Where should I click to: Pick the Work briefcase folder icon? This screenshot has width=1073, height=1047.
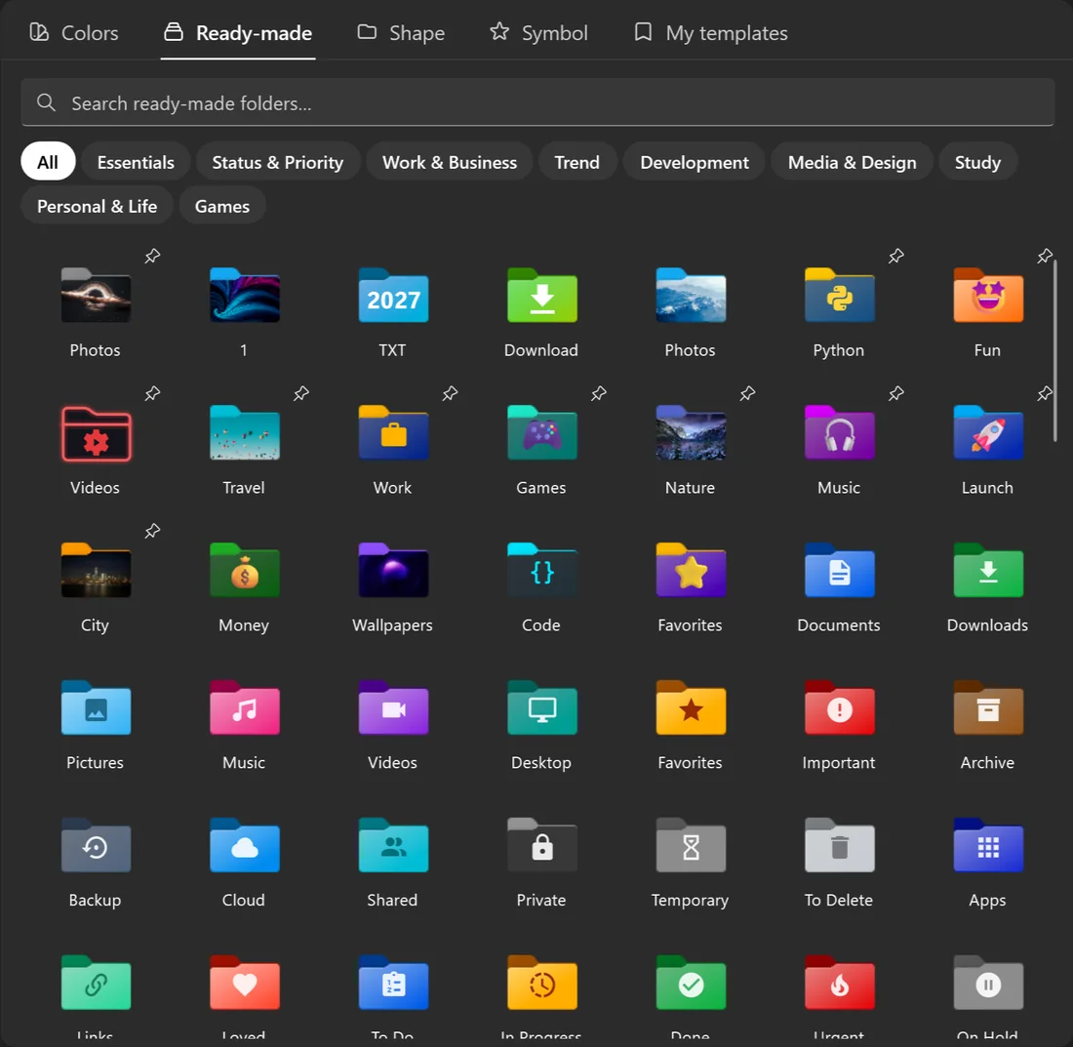click(x=393, y=434)
